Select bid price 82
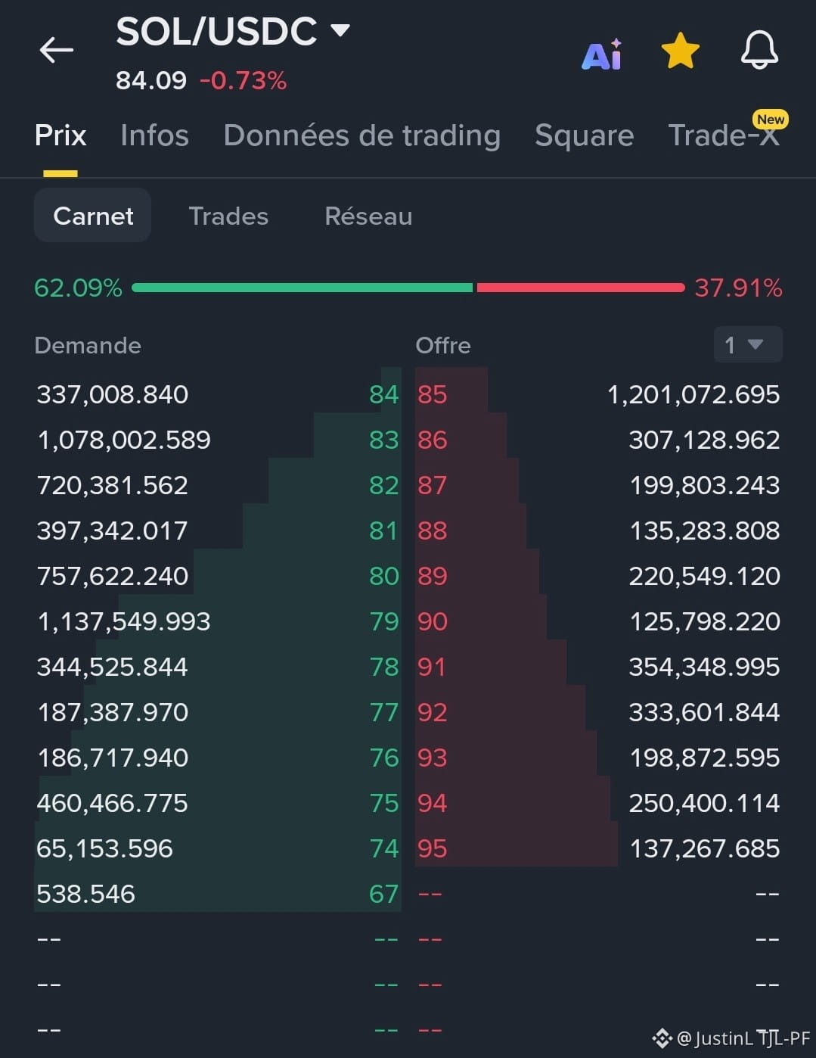This screenshot has width=816, height=1058. 383,485
